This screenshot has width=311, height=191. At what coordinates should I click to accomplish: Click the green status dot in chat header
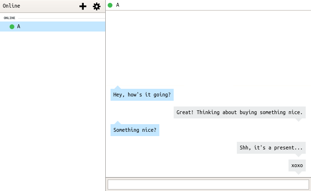[x=110, y=5]
